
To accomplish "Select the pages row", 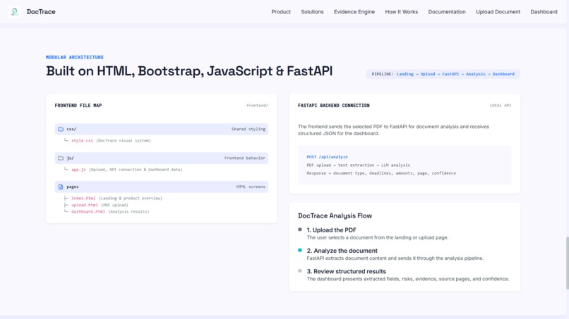I will pos(162,187).
